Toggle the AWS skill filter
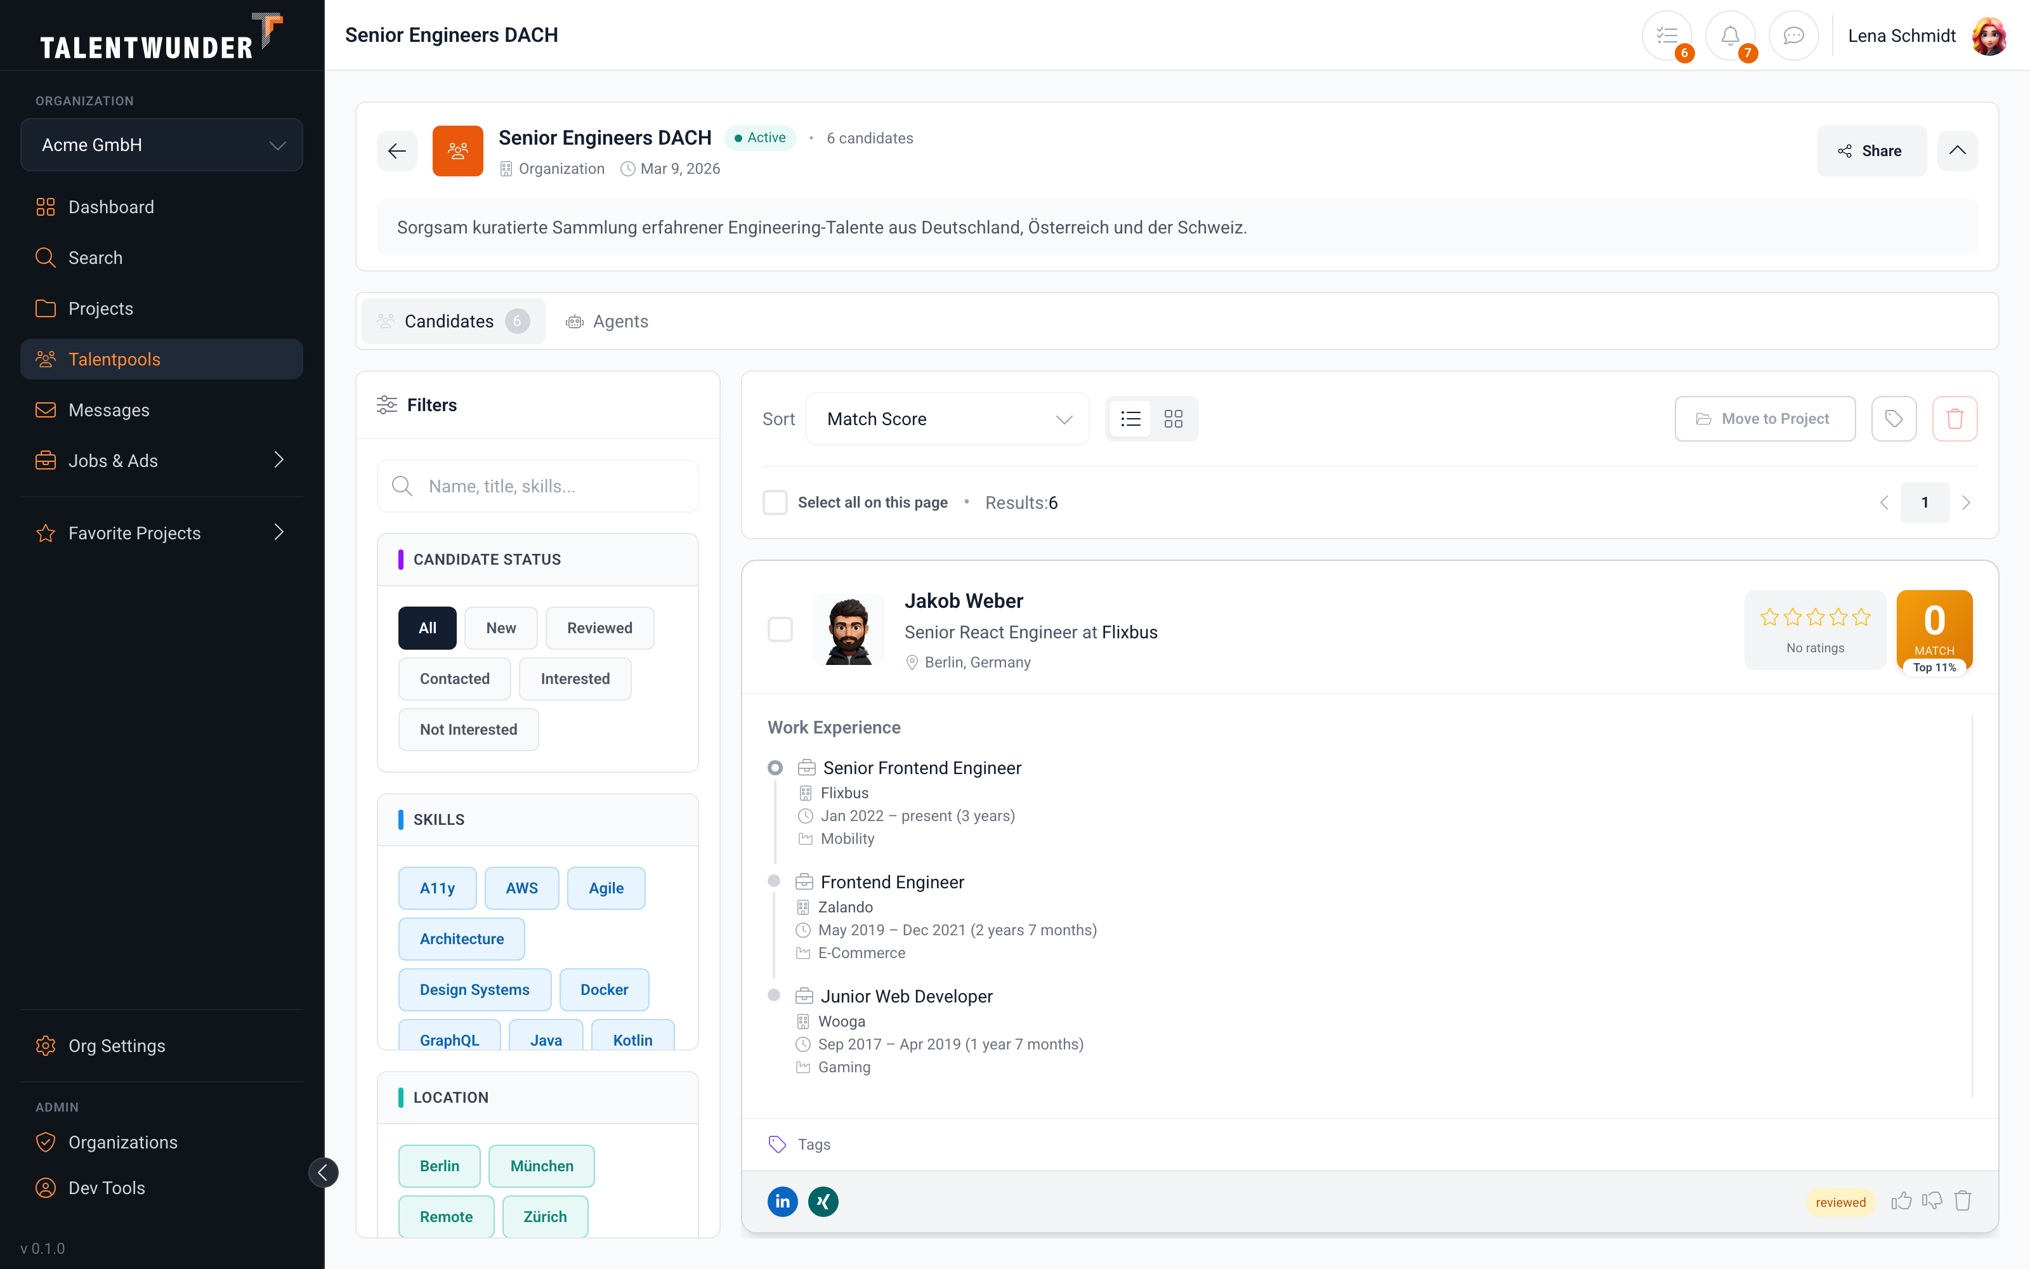This screenshot has height=1269, width=2030. point(521,888)
